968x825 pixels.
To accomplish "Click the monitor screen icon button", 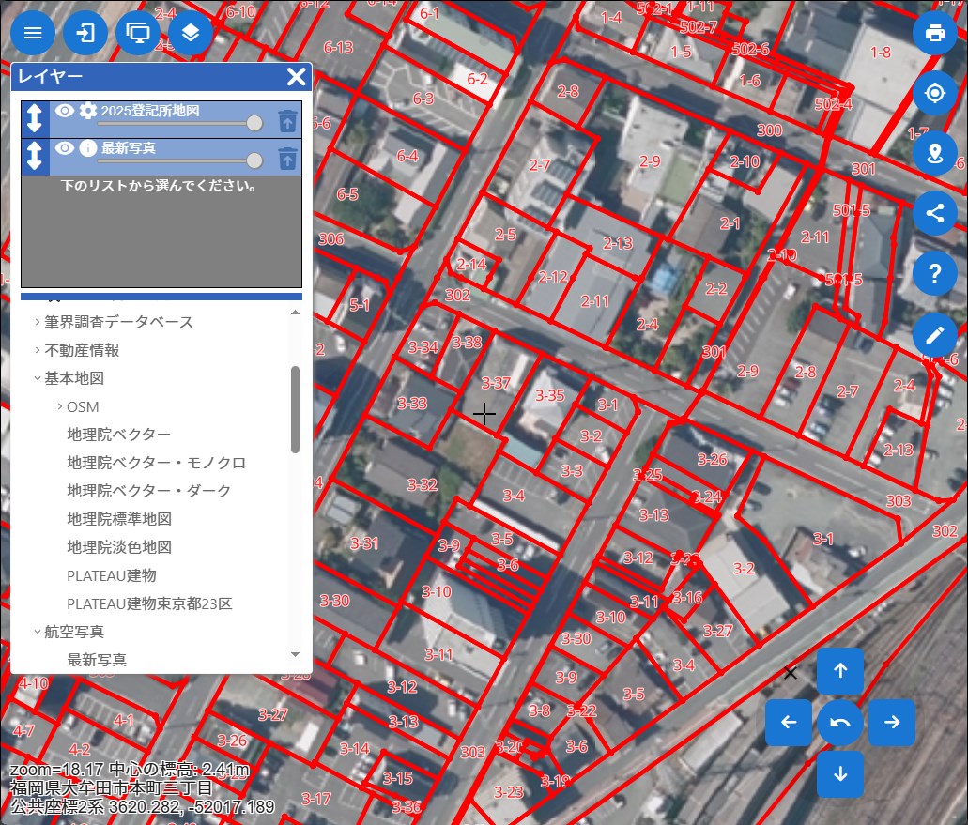I will 138,33.
